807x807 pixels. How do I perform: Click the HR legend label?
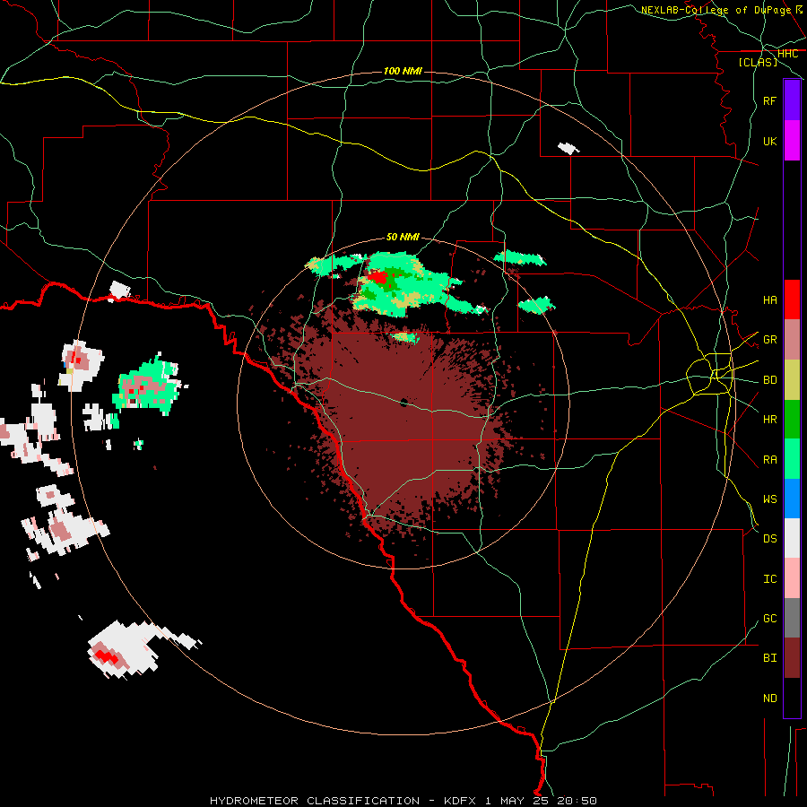[x=770, y=420]
